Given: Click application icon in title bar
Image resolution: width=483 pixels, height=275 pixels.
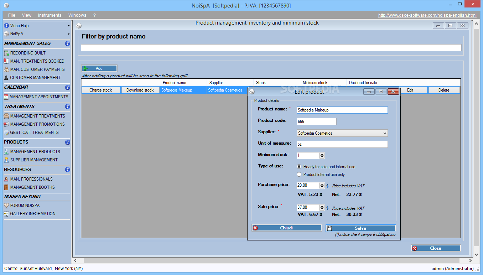Looking at the screenshot, I should click(6, 5).
